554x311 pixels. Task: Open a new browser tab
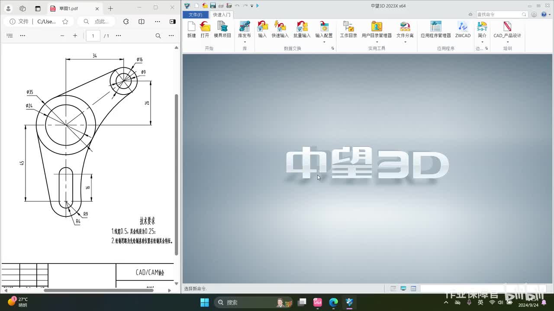point(110,9)
